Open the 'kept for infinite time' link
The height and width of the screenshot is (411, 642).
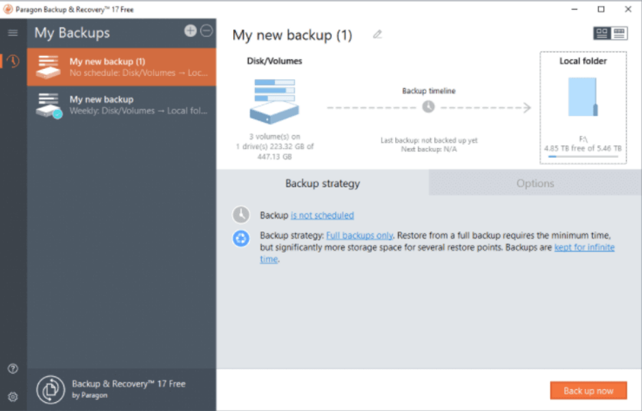click(584, 247)
